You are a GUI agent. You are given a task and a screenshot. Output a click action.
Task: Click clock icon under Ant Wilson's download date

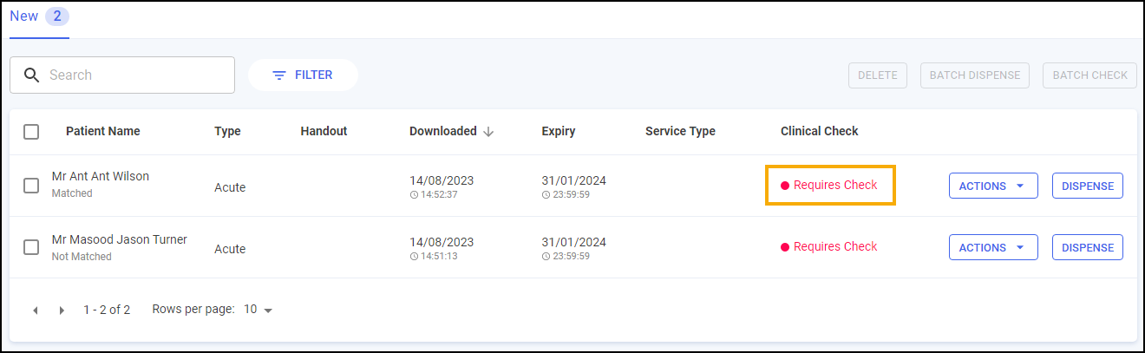click(x=414, y=195)
